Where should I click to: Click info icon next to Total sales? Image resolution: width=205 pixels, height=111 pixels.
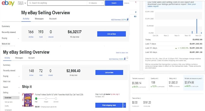(144, 79)
